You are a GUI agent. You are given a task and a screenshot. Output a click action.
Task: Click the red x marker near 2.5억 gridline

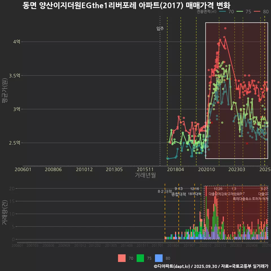[x=247, y=143]
